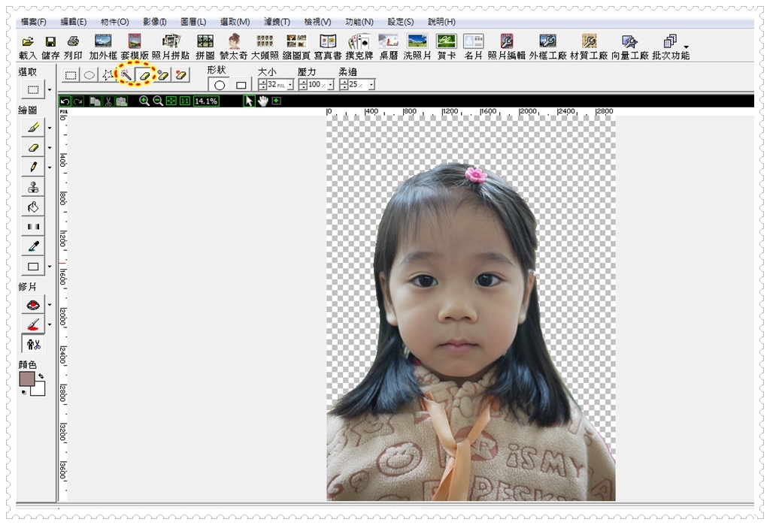
Task: Select the gradient tool in left panel
Action: click(x=33, y=227)
